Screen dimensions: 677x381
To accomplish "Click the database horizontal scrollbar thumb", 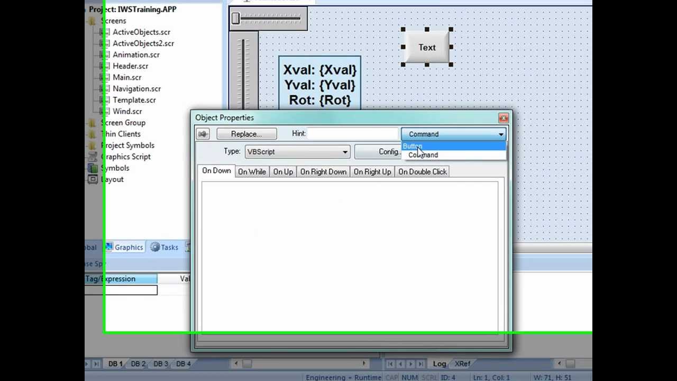I will coord(246,364).
